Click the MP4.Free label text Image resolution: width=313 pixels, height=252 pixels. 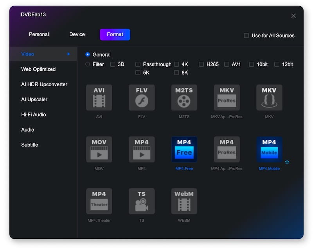coord(184,169)
